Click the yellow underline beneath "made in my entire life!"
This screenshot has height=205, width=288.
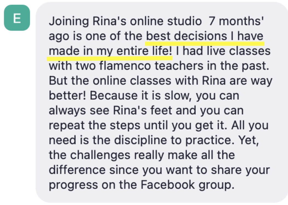tap(110, 58)
